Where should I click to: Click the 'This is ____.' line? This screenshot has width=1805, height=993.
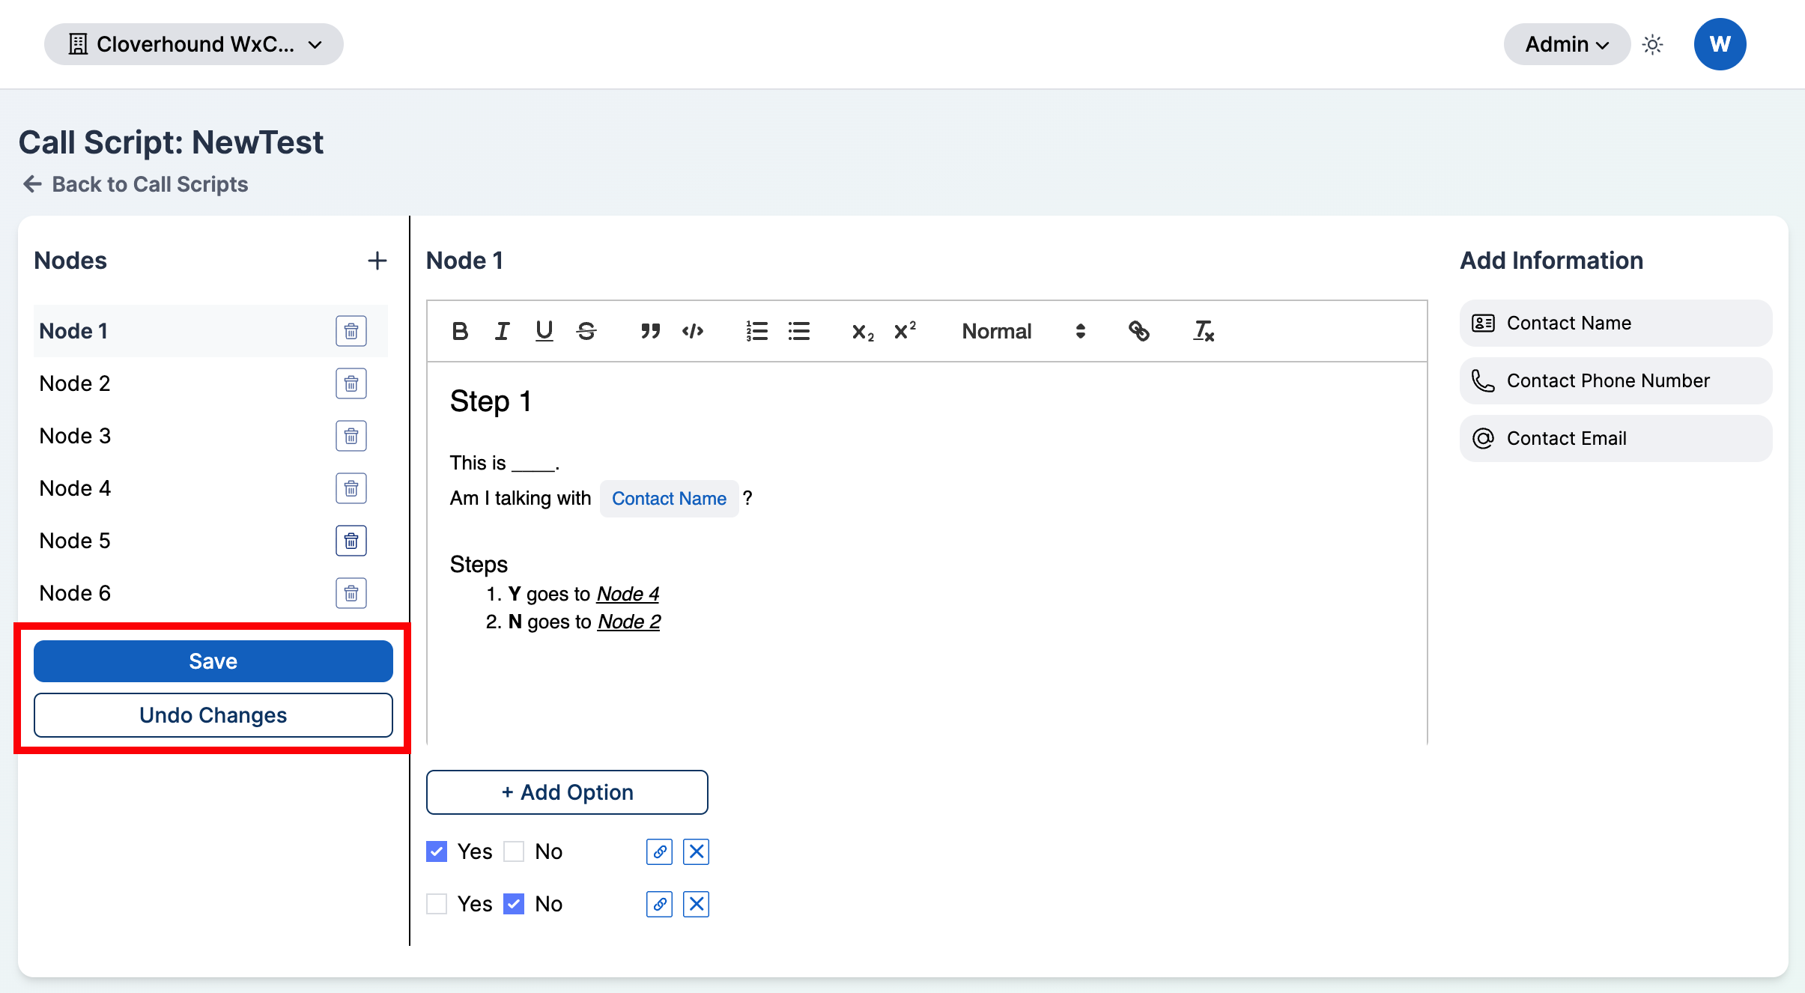point(504,463)
